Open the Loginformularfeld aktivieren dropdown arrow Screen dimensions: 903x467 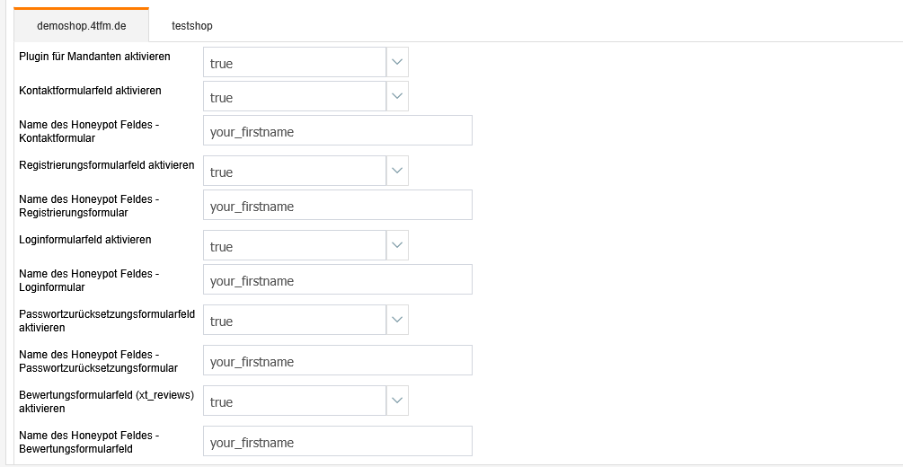(397, 246)
